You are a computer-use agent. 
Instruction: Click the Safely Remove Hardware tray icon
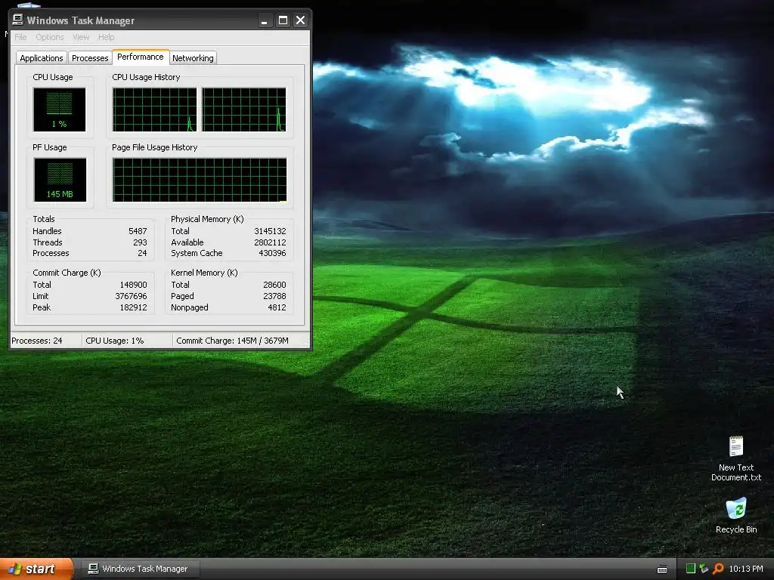pos(704,569)
